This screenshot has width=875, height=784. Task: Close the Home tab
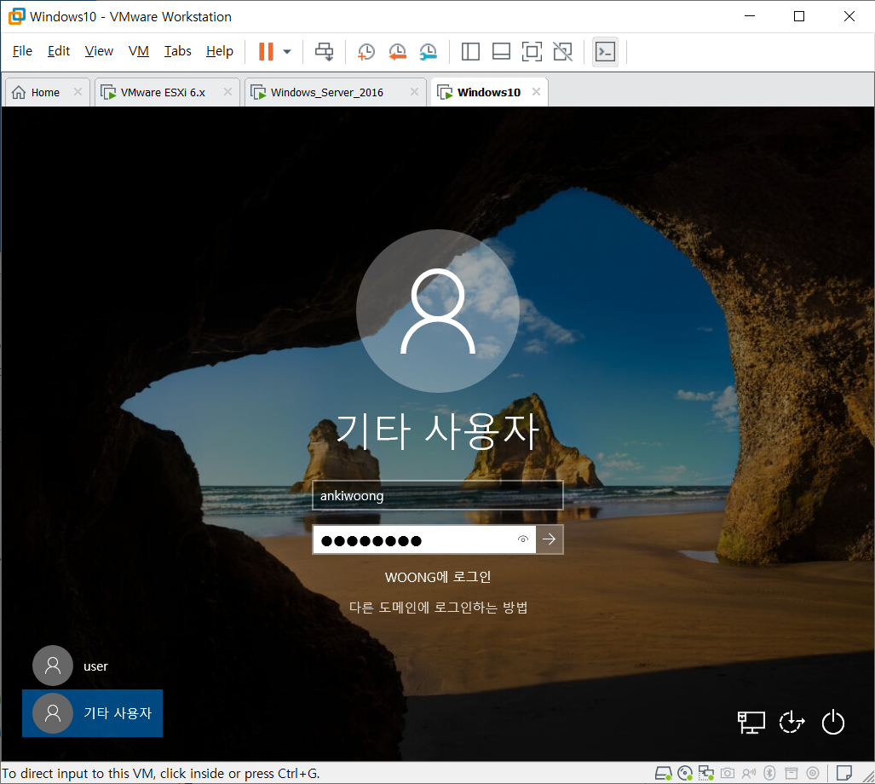[x=78, y=92]
